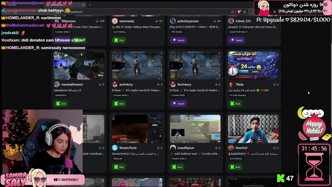Screen dimensions: 332x187
Task: Click the marshallmoeini stream thumbnail
Action: coord(79,65)
